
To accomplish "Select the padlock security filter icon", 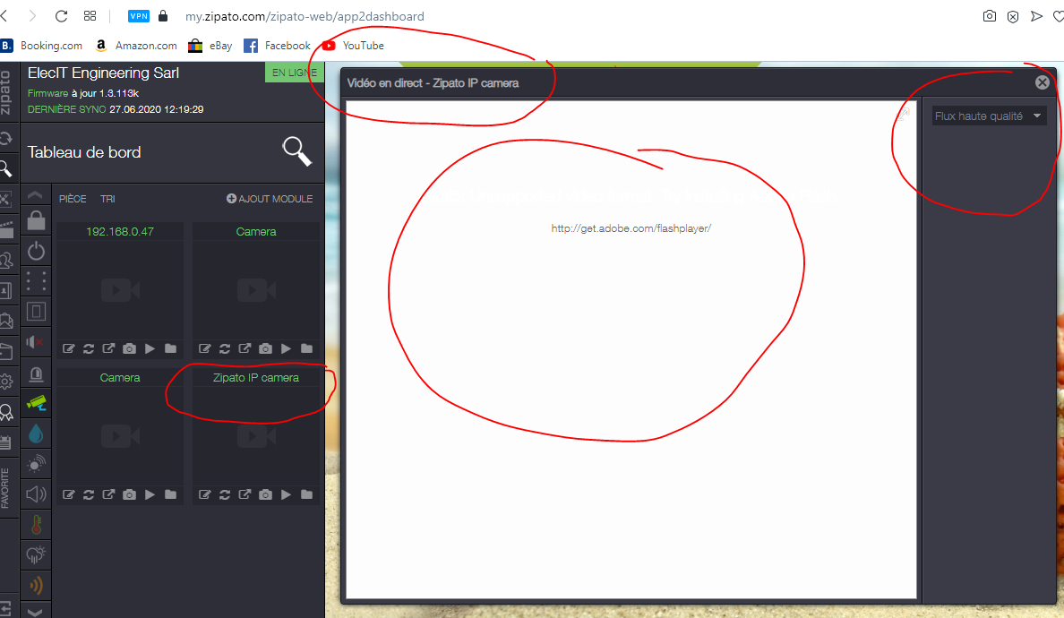I will [x=36, y=220].
